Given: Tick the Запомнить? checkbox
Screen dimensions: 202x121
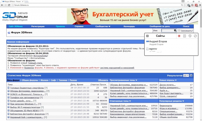Looking at the screenshot, I should [x=179, y=30].
